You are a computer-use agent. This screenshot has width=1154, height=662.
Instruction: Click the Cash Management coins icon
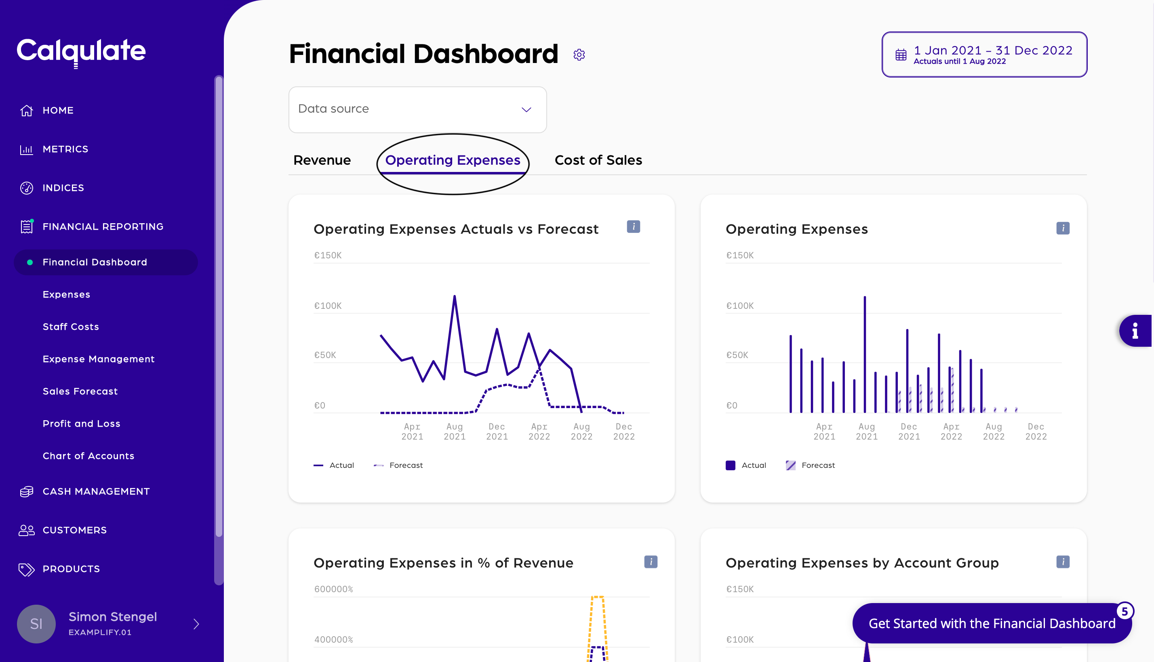27,492
